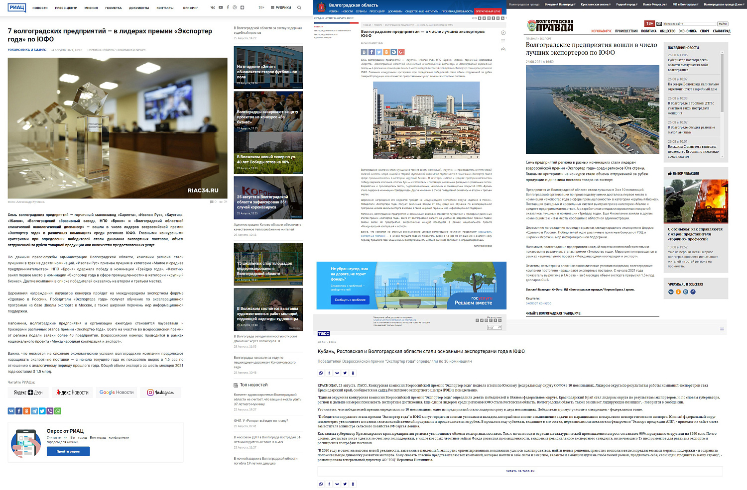
Task: Open РИАЦ's Yandex Zen icon in header
Action: pyautogui.click(x=242, y=7)
